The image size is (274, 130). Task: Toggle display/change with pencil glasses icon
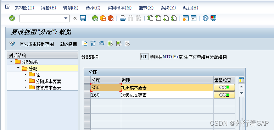pos(12,44)
